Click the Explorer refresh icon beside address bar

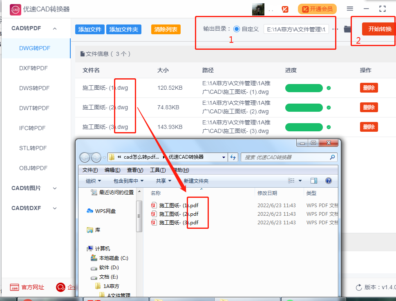click(x=233, y=157)
